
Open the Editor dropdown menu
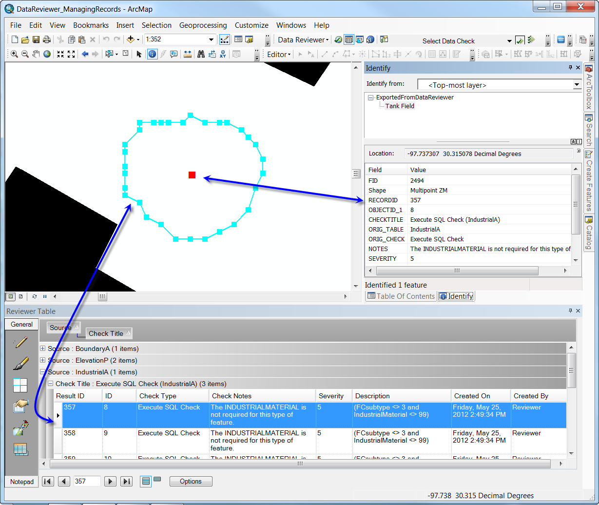tap(279, 54)
